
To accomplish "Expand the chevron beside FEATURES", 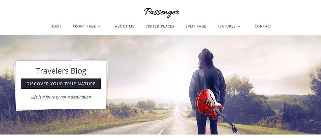I will tap(239, 26).
